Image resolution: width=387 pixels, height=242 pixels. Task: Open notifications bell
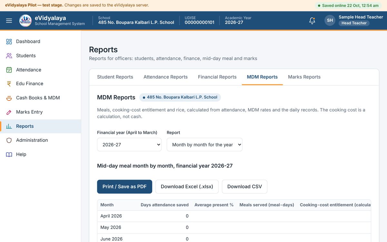[312, 21]
